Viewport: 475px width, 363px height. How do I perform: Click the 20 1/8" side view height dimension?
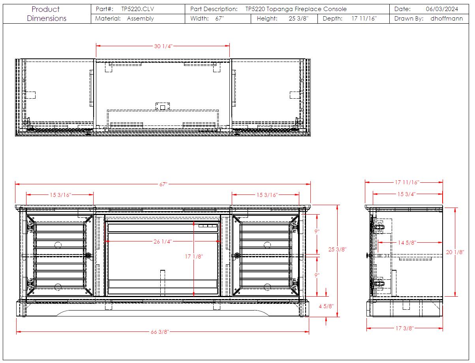coord(455,253)
